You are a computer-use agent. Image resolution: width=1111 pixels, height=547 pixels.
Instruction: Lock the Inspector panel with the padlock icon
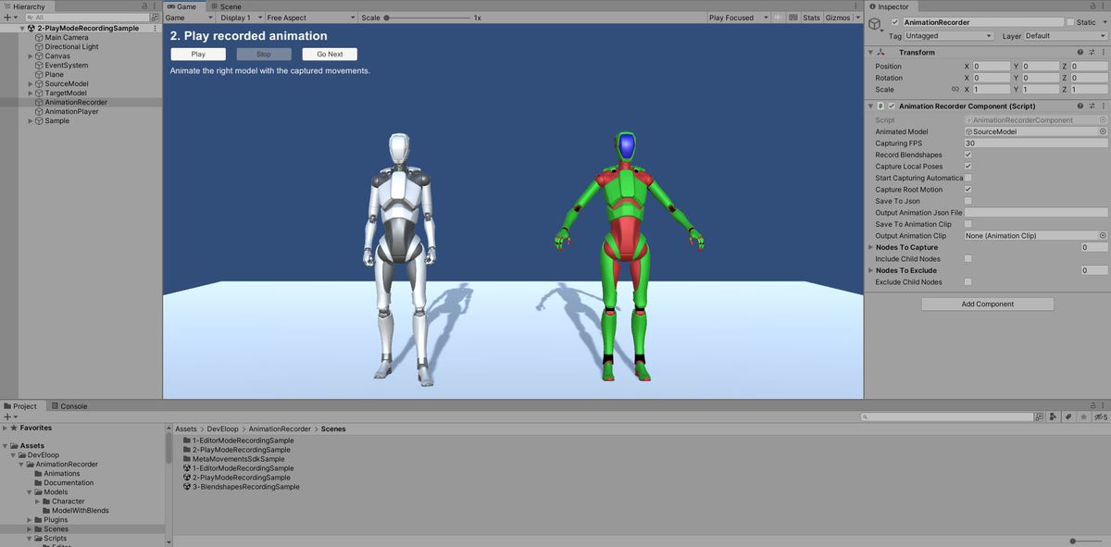point(1092,6)
